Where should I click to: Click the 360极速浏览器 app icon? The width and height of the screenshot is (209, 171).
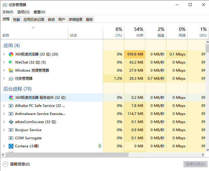pyautogui.click(x=11, y=54)
